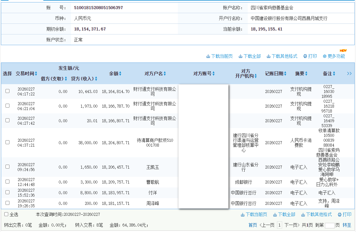Click the 摘要 column sort arrows
Screen dimensions: 356x232
click(x=307, y=73)
